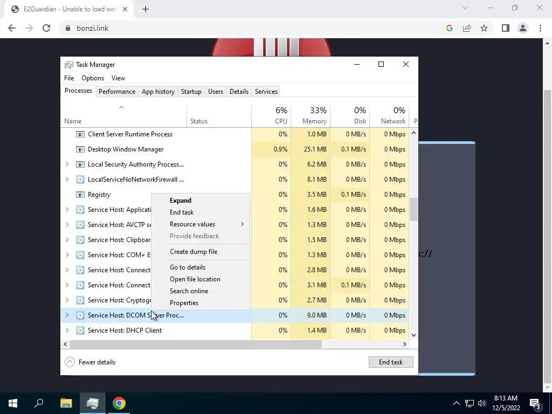The height and width of the screenshot is (414, 552).
Task: Switch to the Details tab
Action: click(239, 92)
